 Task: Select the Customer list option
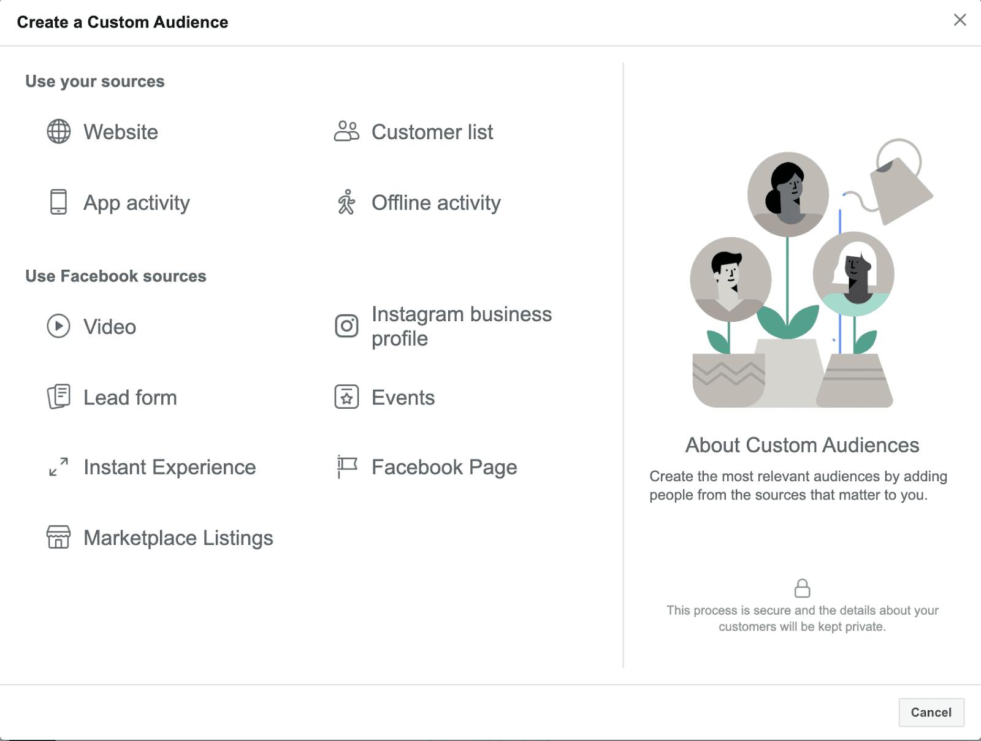pyautogui.click(x=432, y=132)
